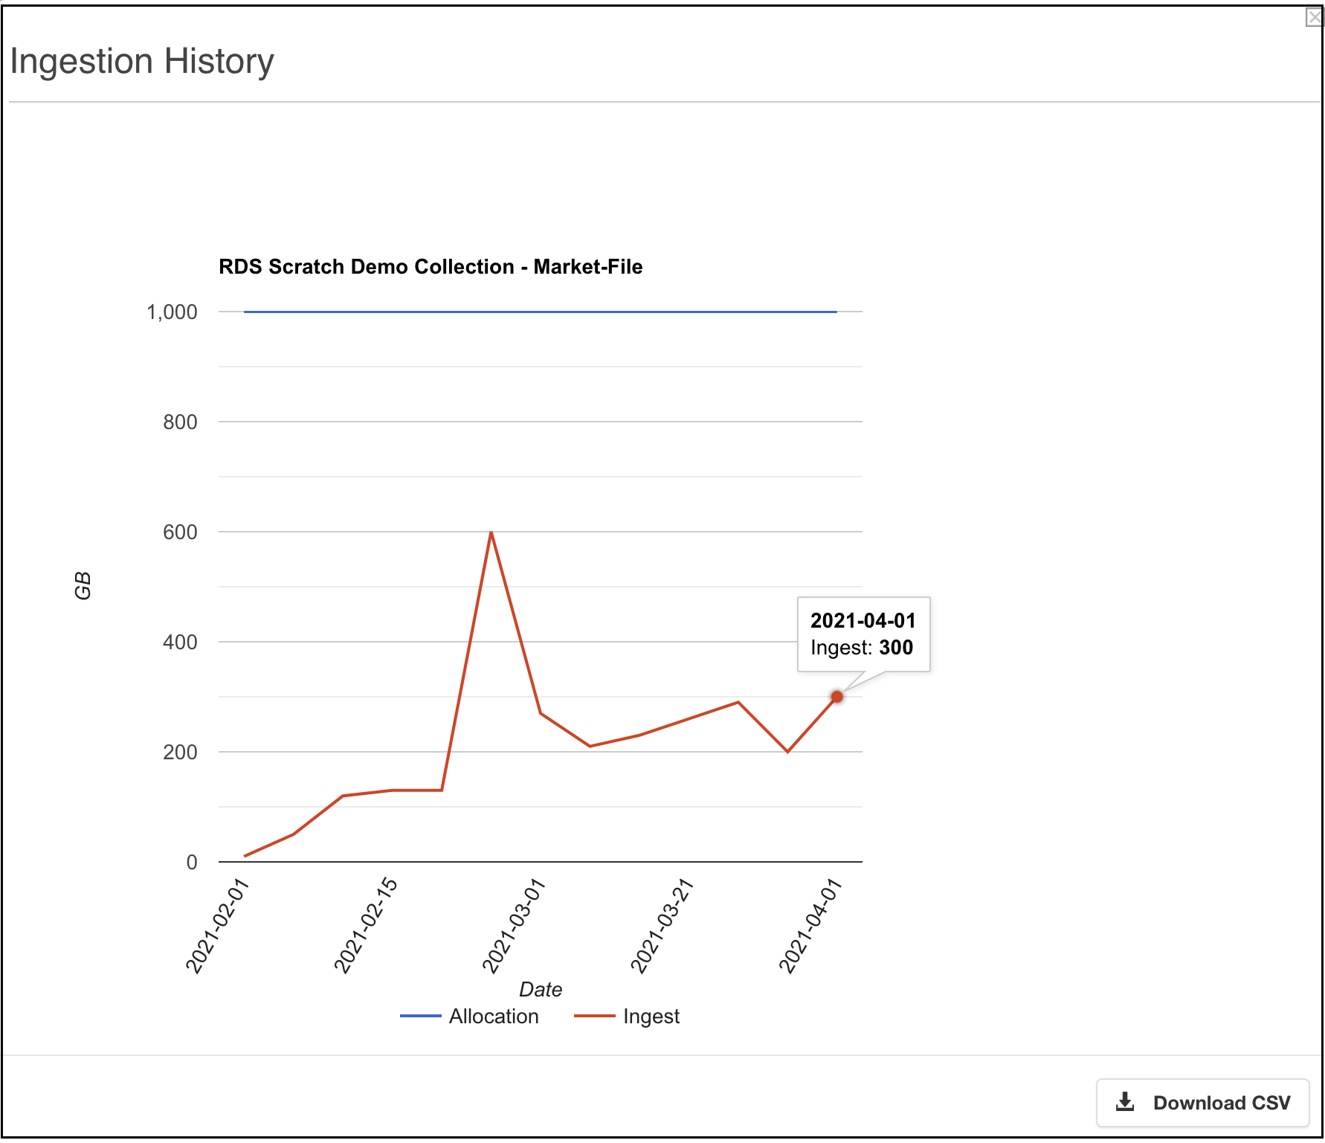The width and height of the screenshot is (1325, 1143).
Task: Click the 2021-03-21 date axis label
Action: coord(662,925)
